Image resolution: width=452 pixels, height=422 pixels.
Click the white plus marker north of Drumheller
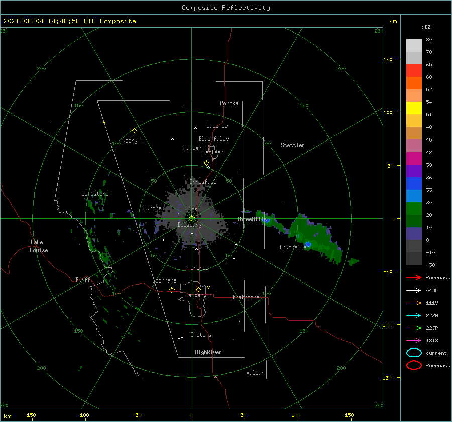tap(284, 202)
